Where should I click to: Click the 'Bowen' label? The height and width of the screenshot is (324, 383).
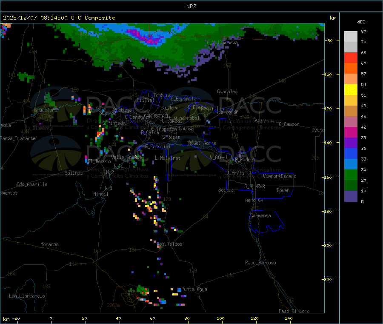(283, 190)
